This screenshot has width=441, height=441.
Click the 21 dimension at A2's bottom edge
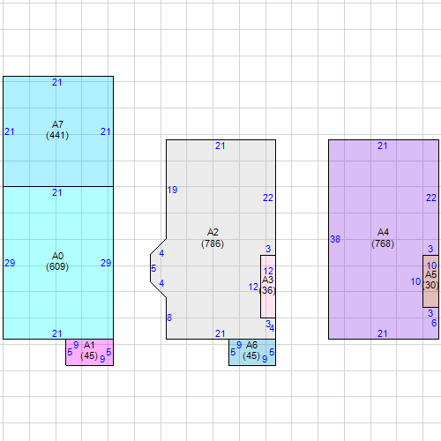[220, 333]
